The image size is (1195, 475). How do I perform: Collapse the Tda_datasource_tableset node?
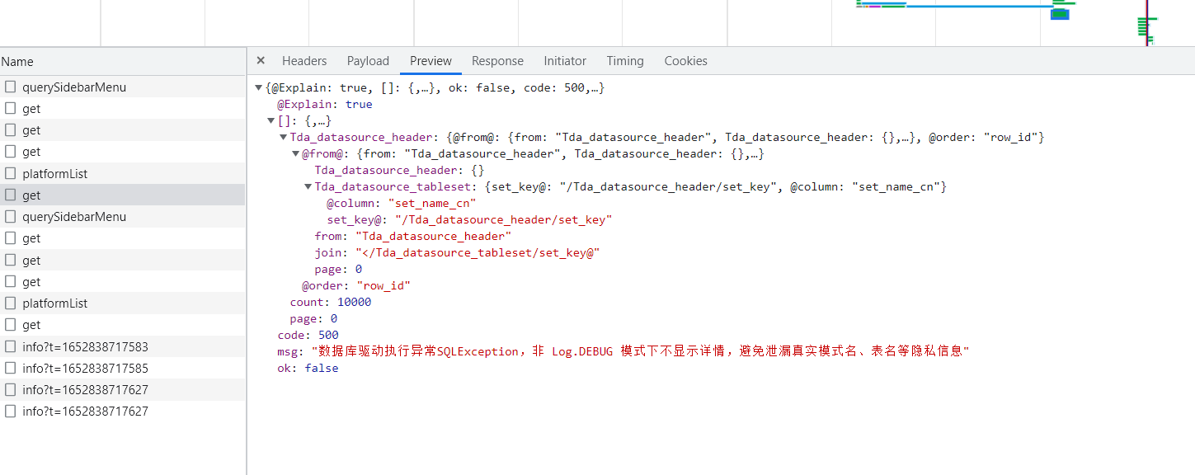[x=308, y=187]
